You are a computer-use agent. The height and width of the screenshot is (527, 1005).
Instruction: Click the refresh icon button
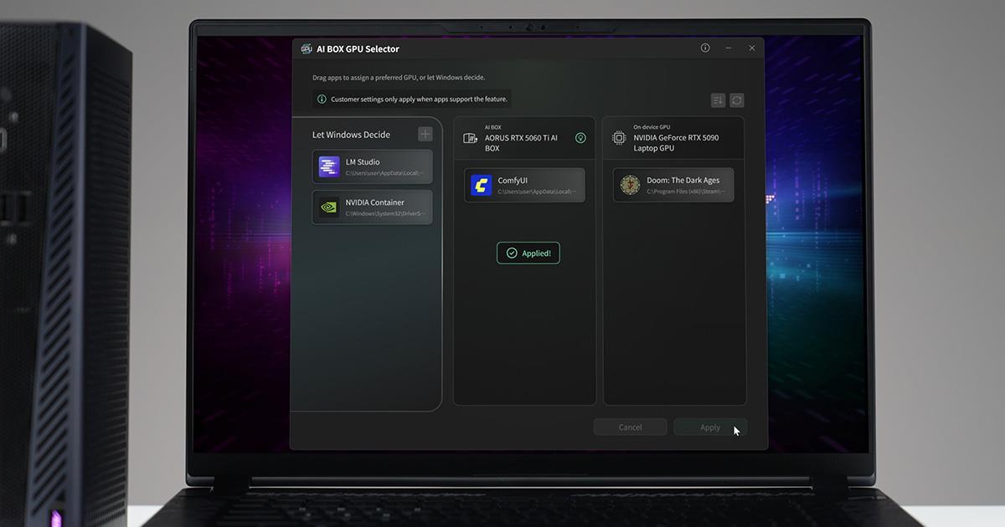click(x=736, y=100)
